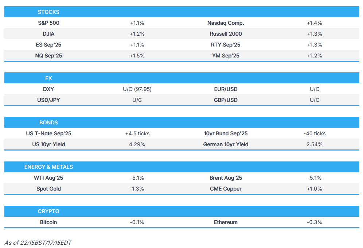Click the CME Copper label
The height and width of the screenshot is (248, 363).
coord(226,189)
